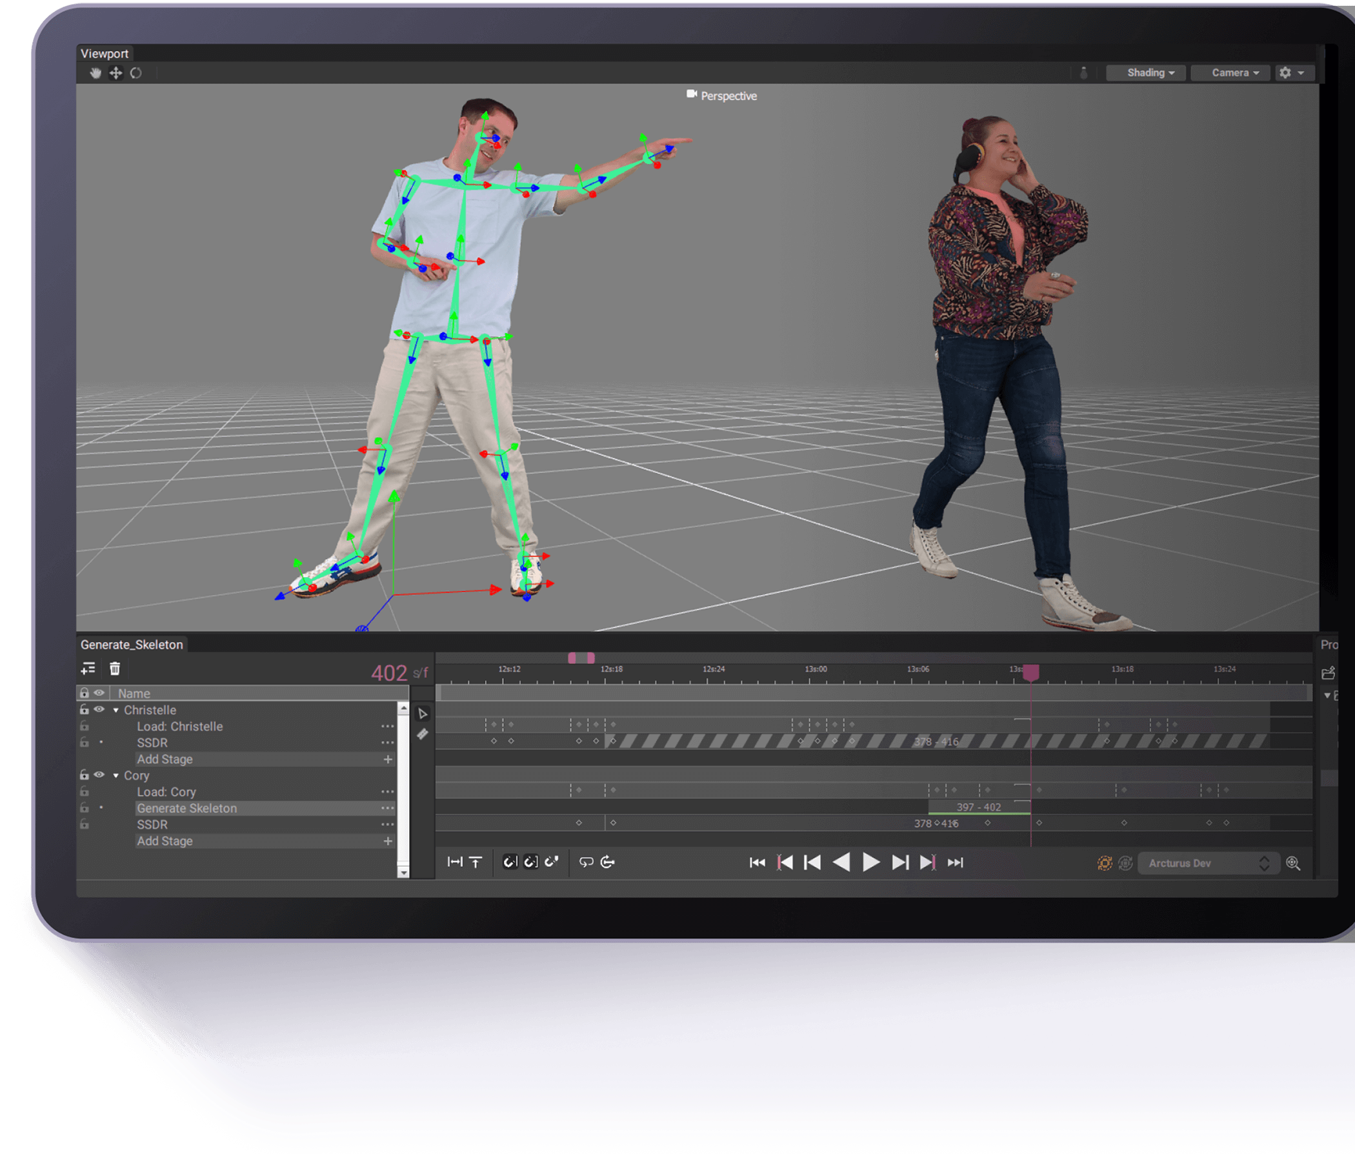Open options menu for Load: Christelle
Image resolution: width=1355 pixels, height=1154 pixels.
388,727
